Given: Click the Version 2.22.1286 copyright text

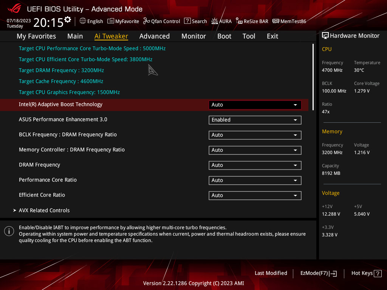Looking at the screenshot, I should point(193,283).
